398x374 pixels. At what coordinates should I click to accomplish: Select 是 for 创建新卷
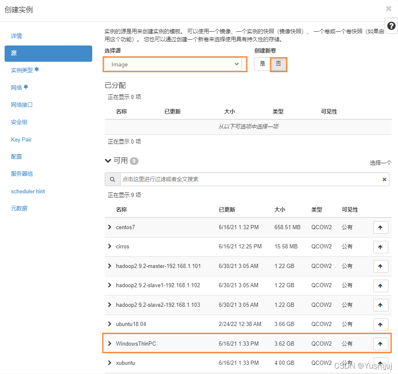click(x=262, y=64)
